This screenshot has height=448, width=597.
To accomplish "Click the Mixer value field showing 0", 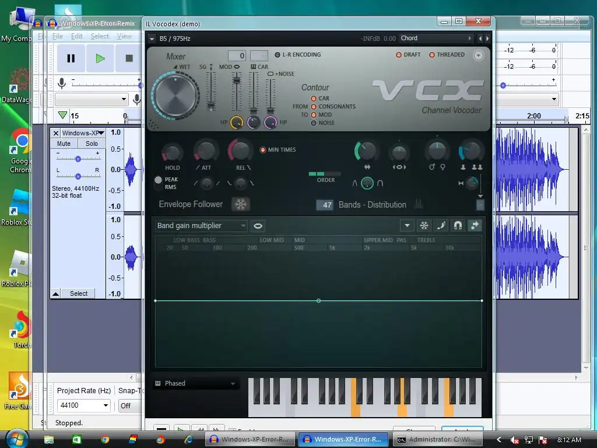I will coord(237,55).
